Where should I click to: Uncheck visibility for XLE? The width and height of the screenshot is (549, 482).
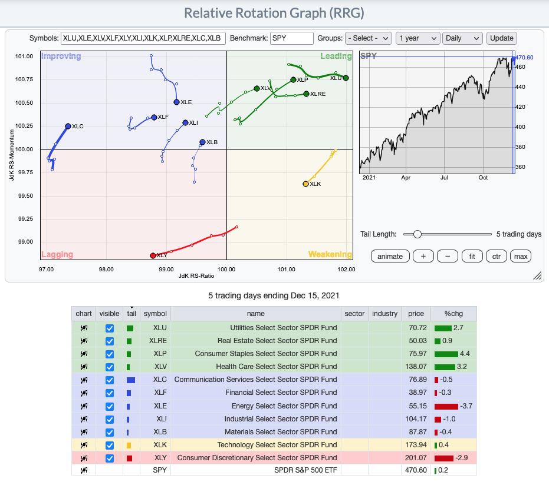pos(110,406)
